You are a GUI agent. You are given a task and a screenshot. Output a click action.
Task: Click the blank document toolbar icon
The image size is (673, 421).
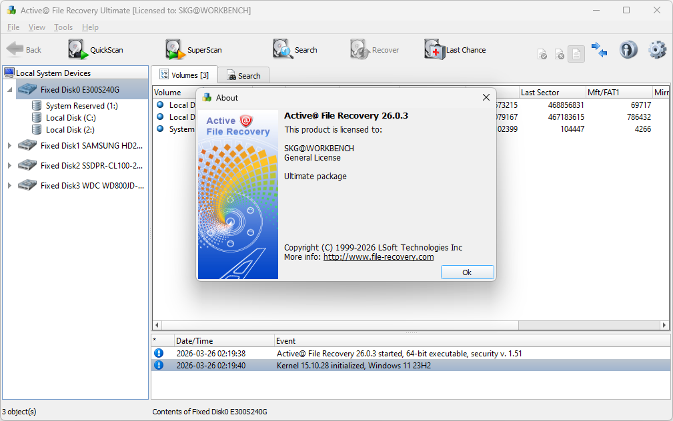[576, 55]
